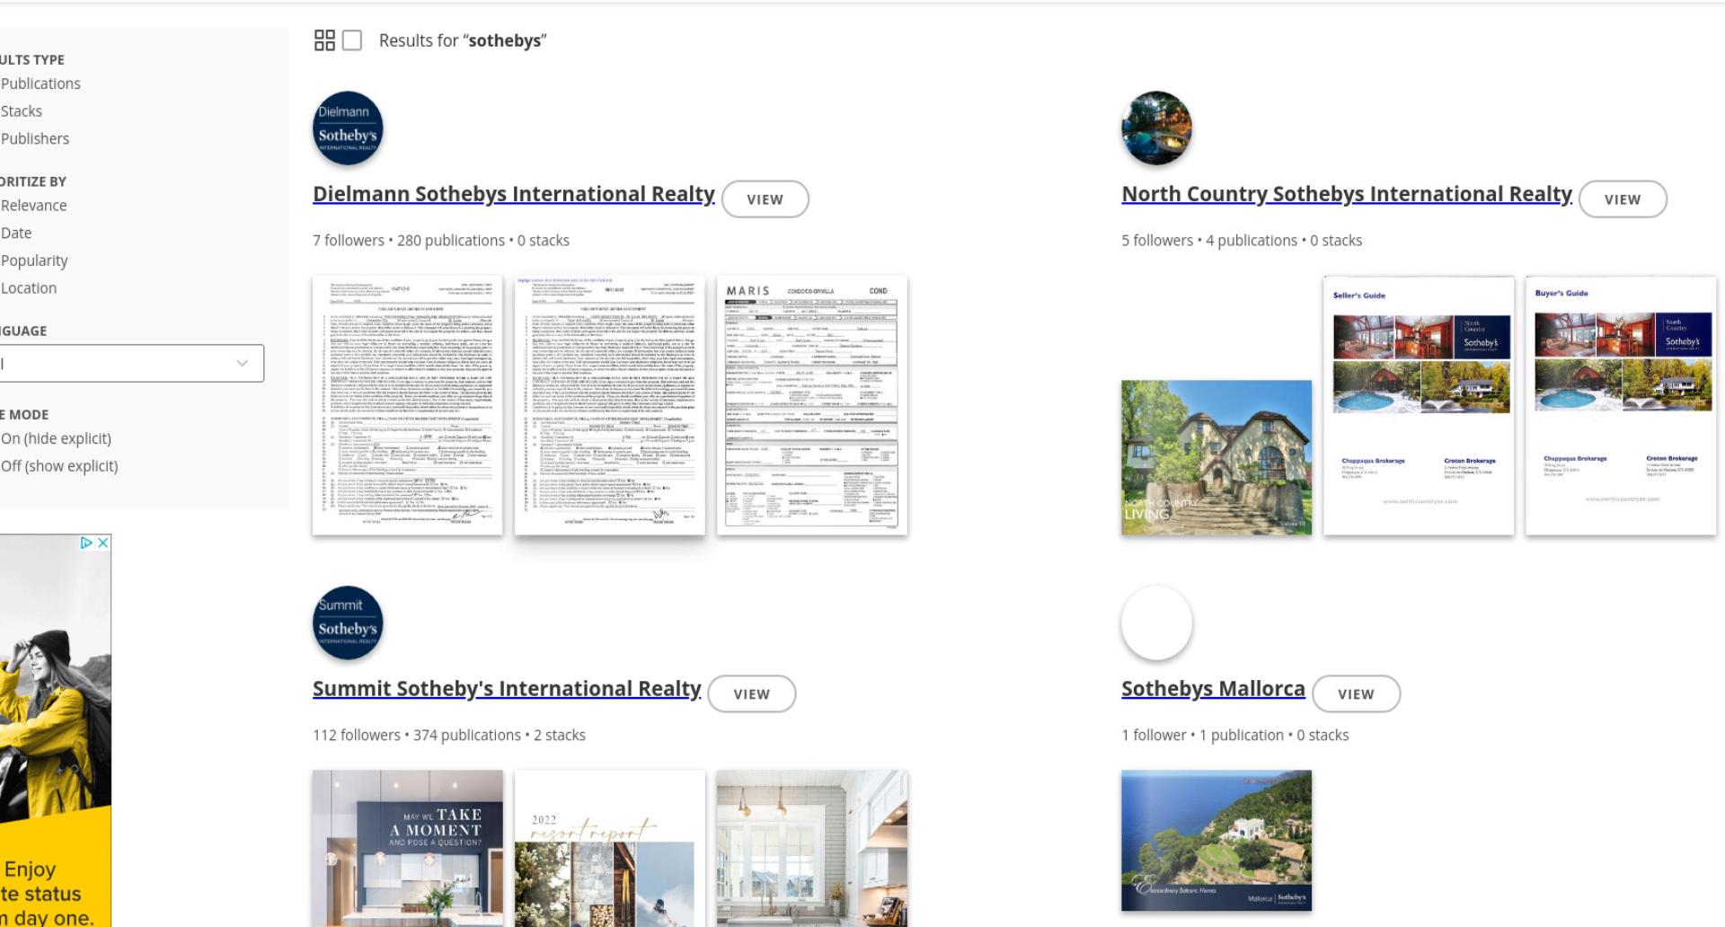The width and height of the screenshot is (1725, 927).
Task: Open second Dielmann disclosure statement thumbnail
Action: click(x=610, y=405)
